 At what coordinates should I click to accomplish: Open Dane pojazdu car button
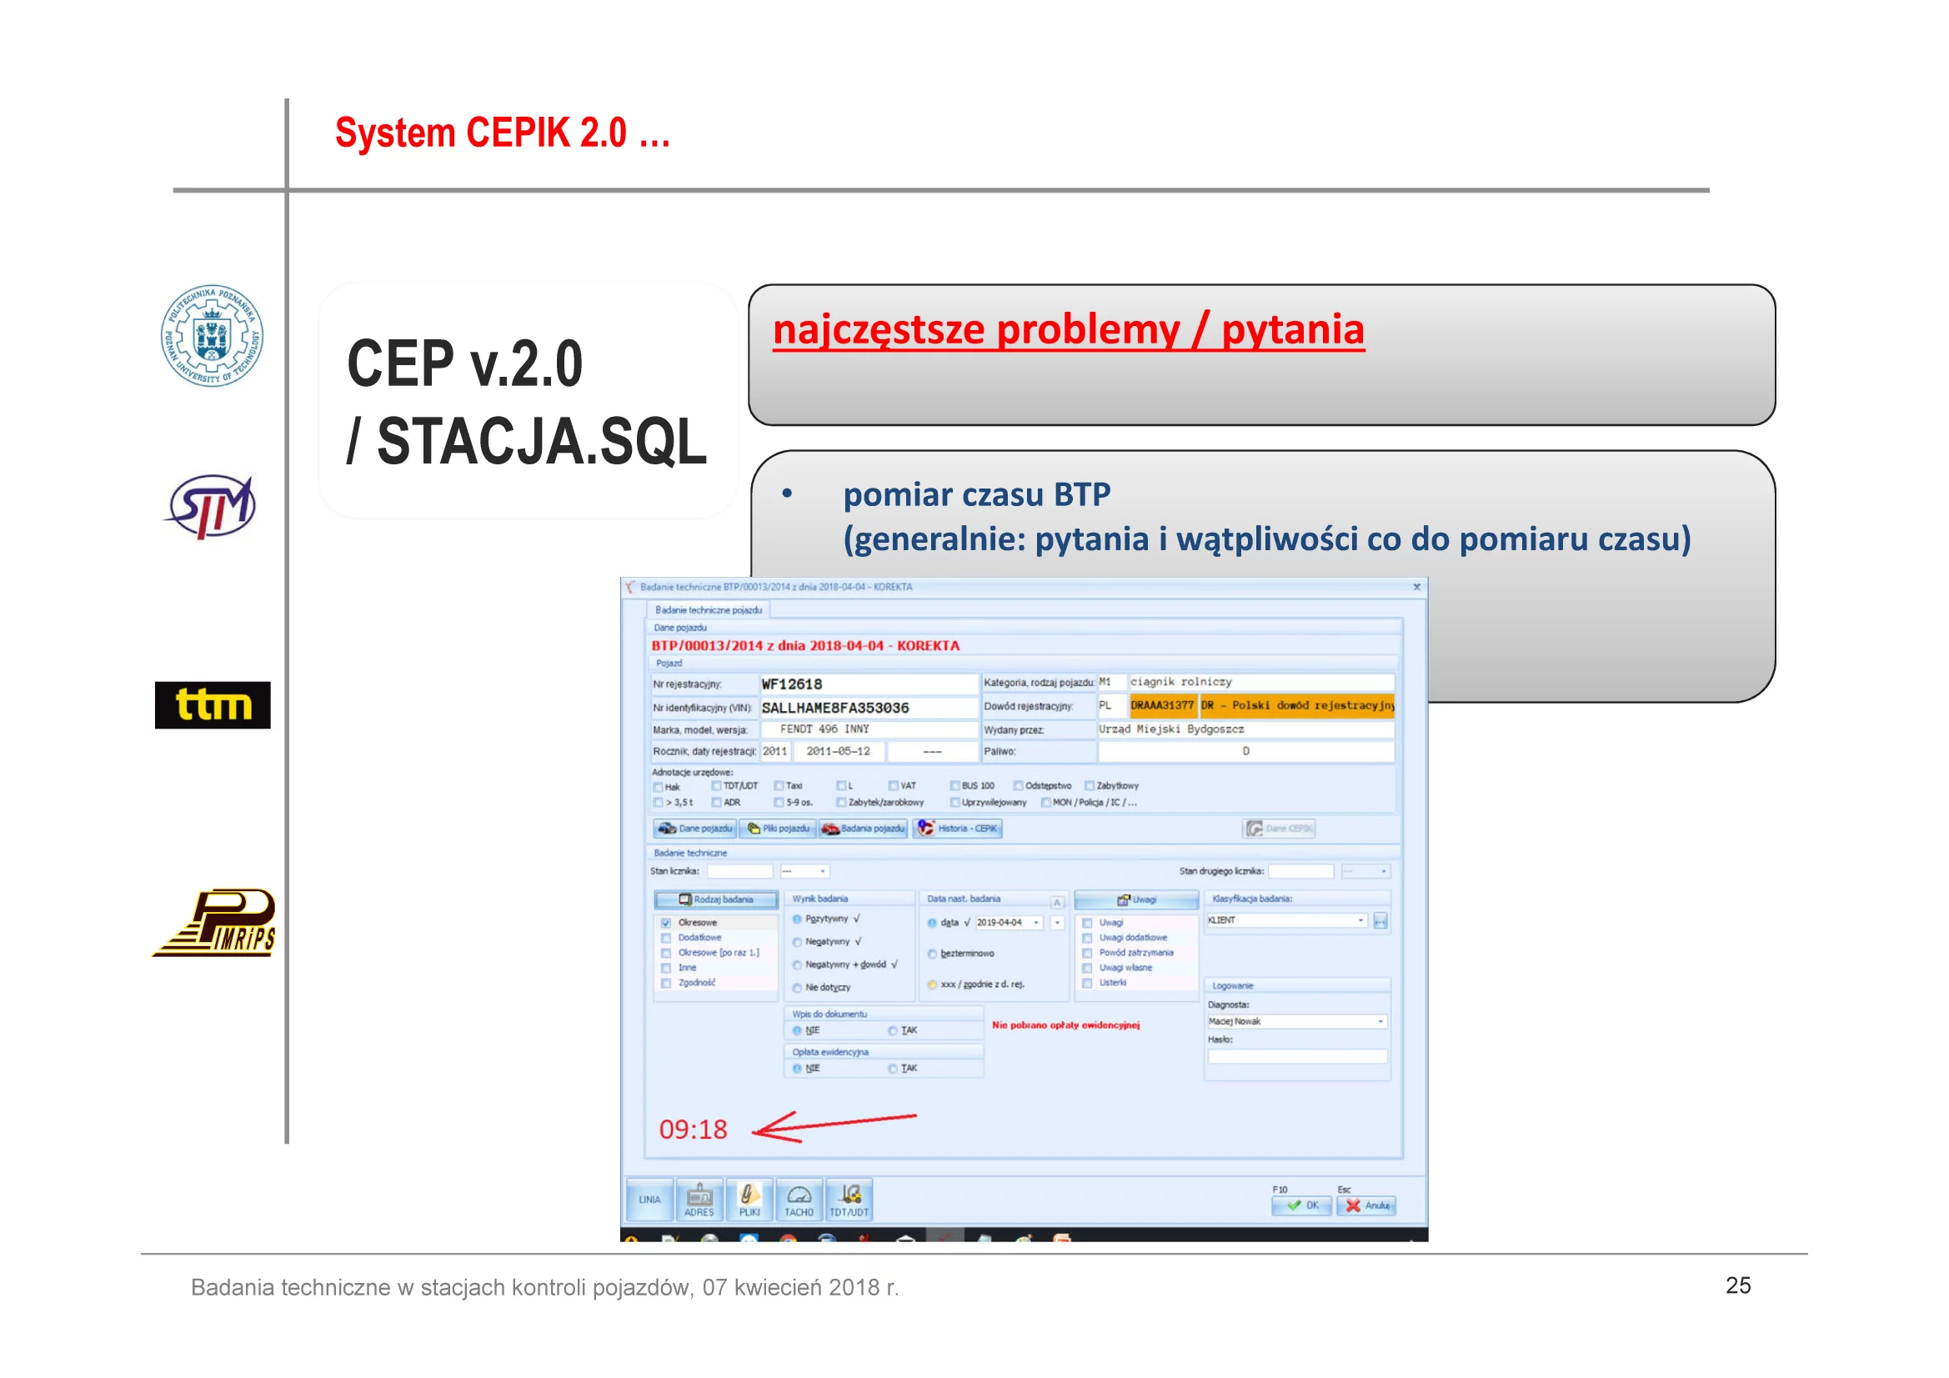pos(694,828)
